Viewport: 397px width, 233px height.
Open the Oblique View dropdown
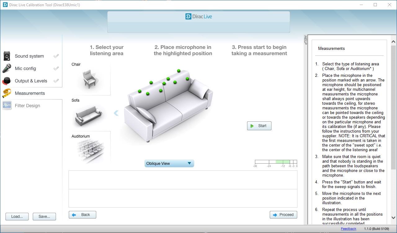pos(169,164)
